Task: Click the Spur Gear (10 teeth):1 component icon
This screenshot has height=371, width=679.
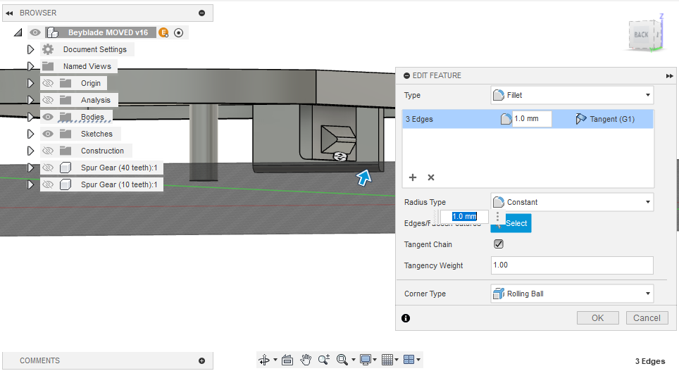Action: coord(66,184)
